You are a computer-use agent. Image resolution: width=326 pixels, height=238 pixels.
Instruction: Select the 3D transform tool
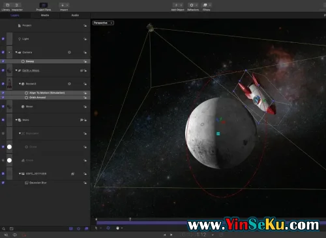(x=108, y=228)
